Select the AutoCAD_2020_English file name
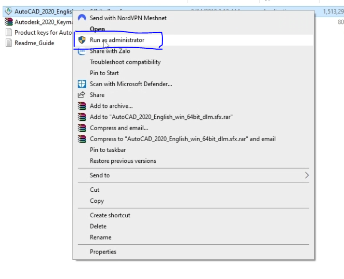 [43, 11]
